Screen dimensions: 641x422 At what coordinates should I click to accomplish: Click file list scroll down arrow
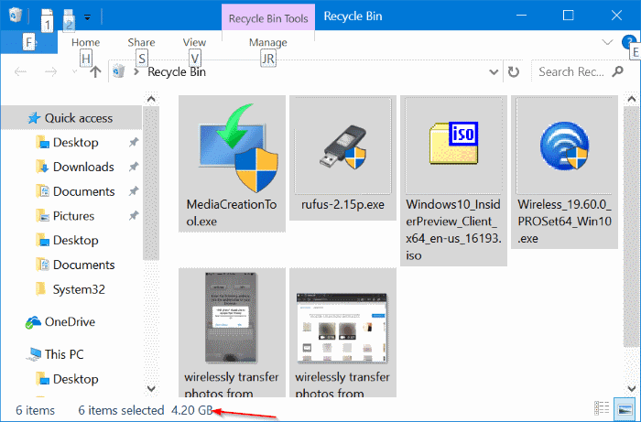[631, 388]
